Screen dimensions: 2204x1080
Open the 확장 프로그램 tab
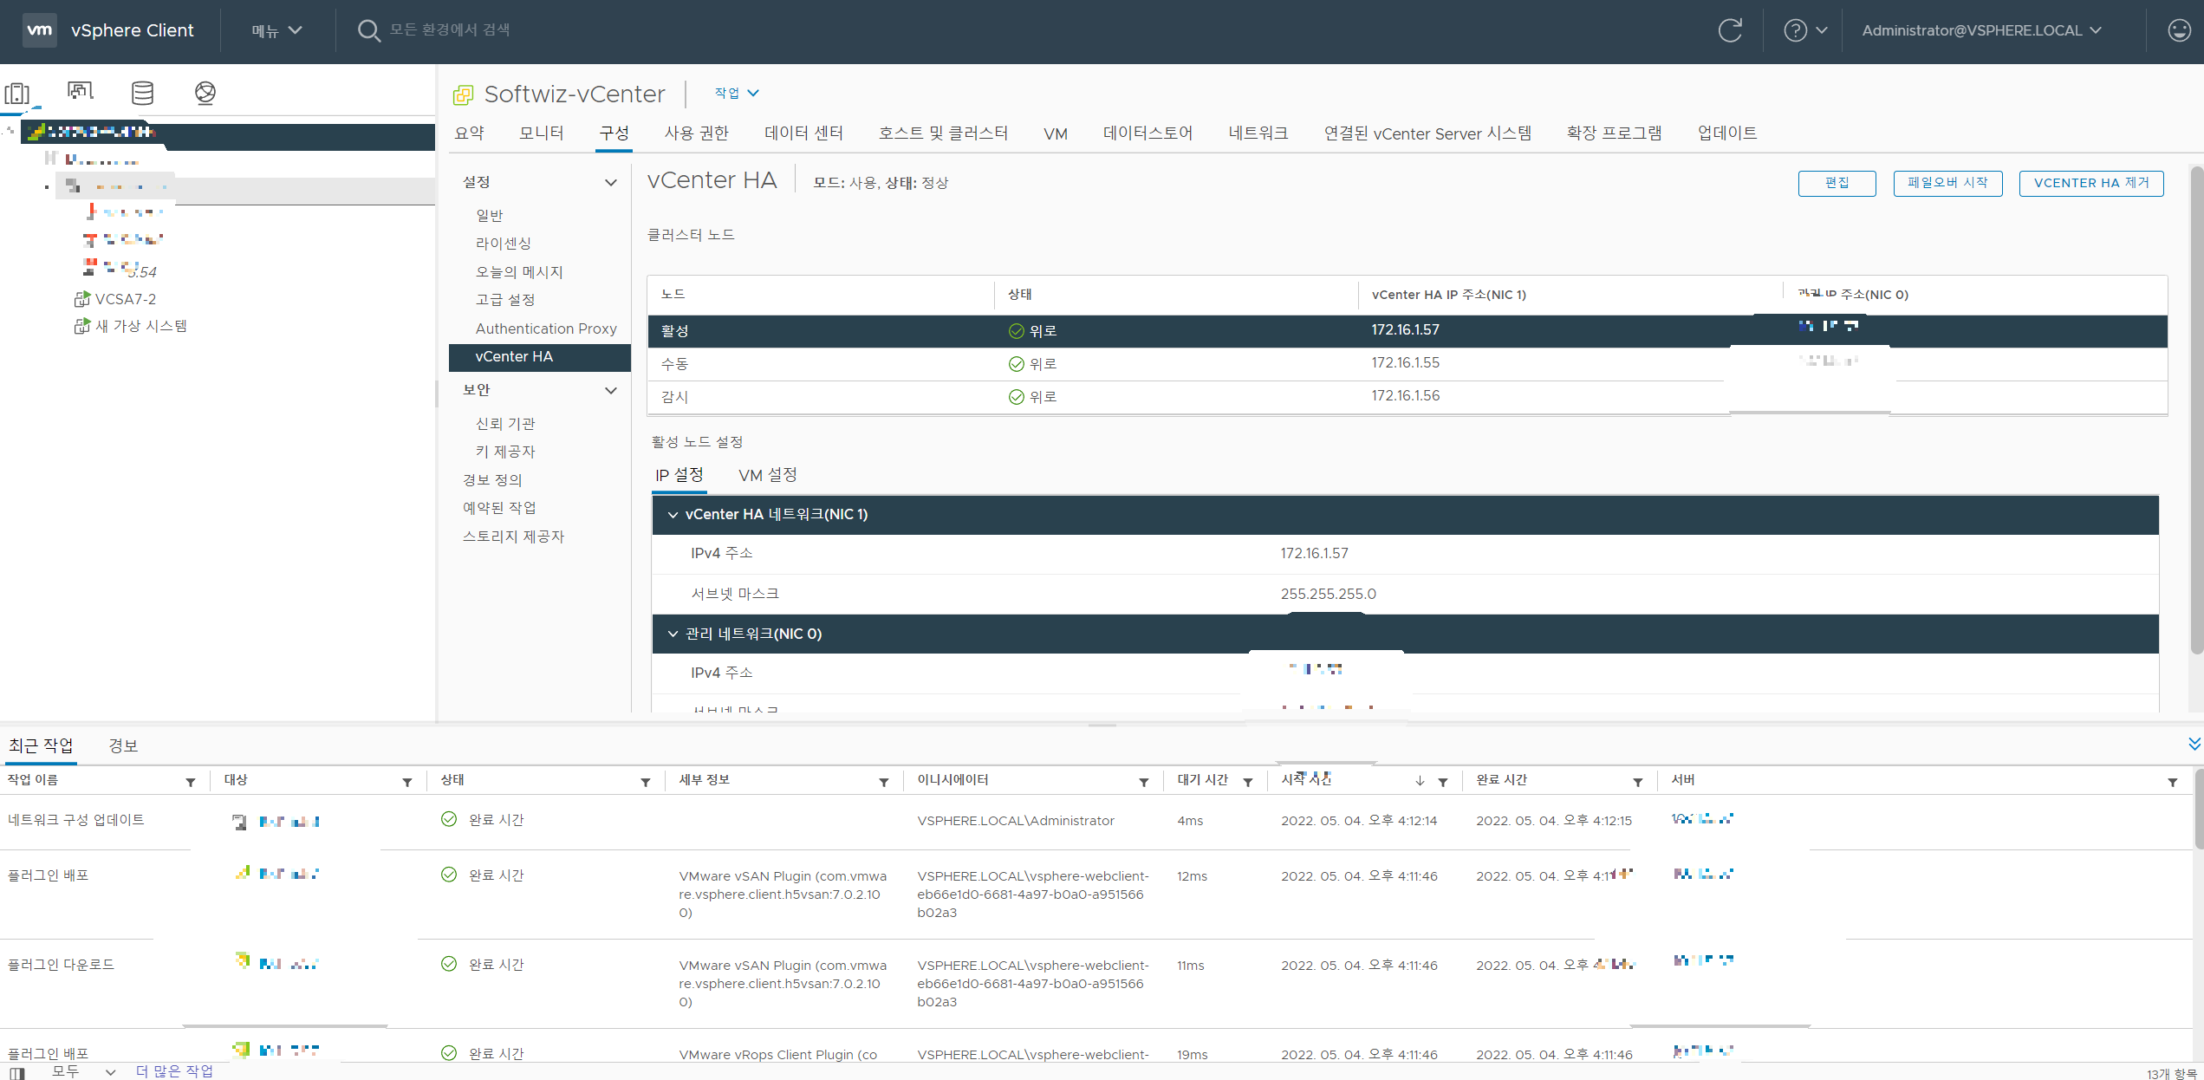point(1614,133)
